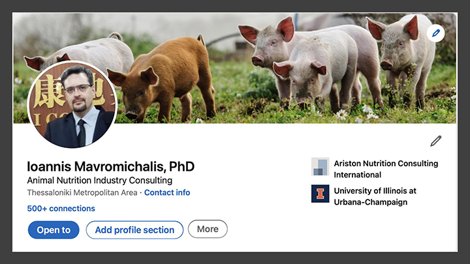Image resolution: width=470 pixels, height=264 pixels.
Task: Click the "Add profile section" button
Action: pyautogui.click(x=134, y=229)
